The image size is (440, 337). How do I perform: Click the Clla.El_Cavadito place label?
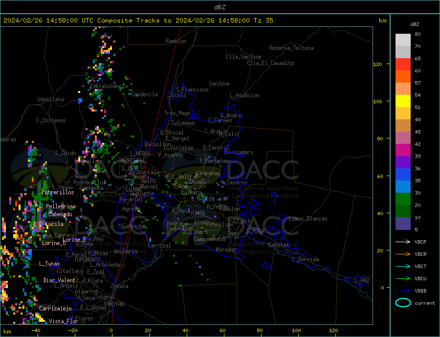[x=270, y=63]
